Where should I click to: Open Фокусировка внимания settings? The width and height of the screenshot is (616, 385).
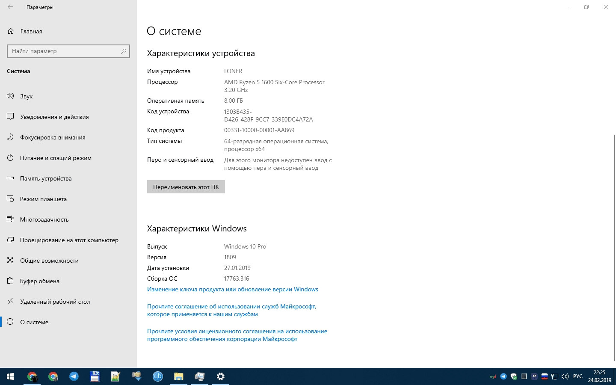68,137
